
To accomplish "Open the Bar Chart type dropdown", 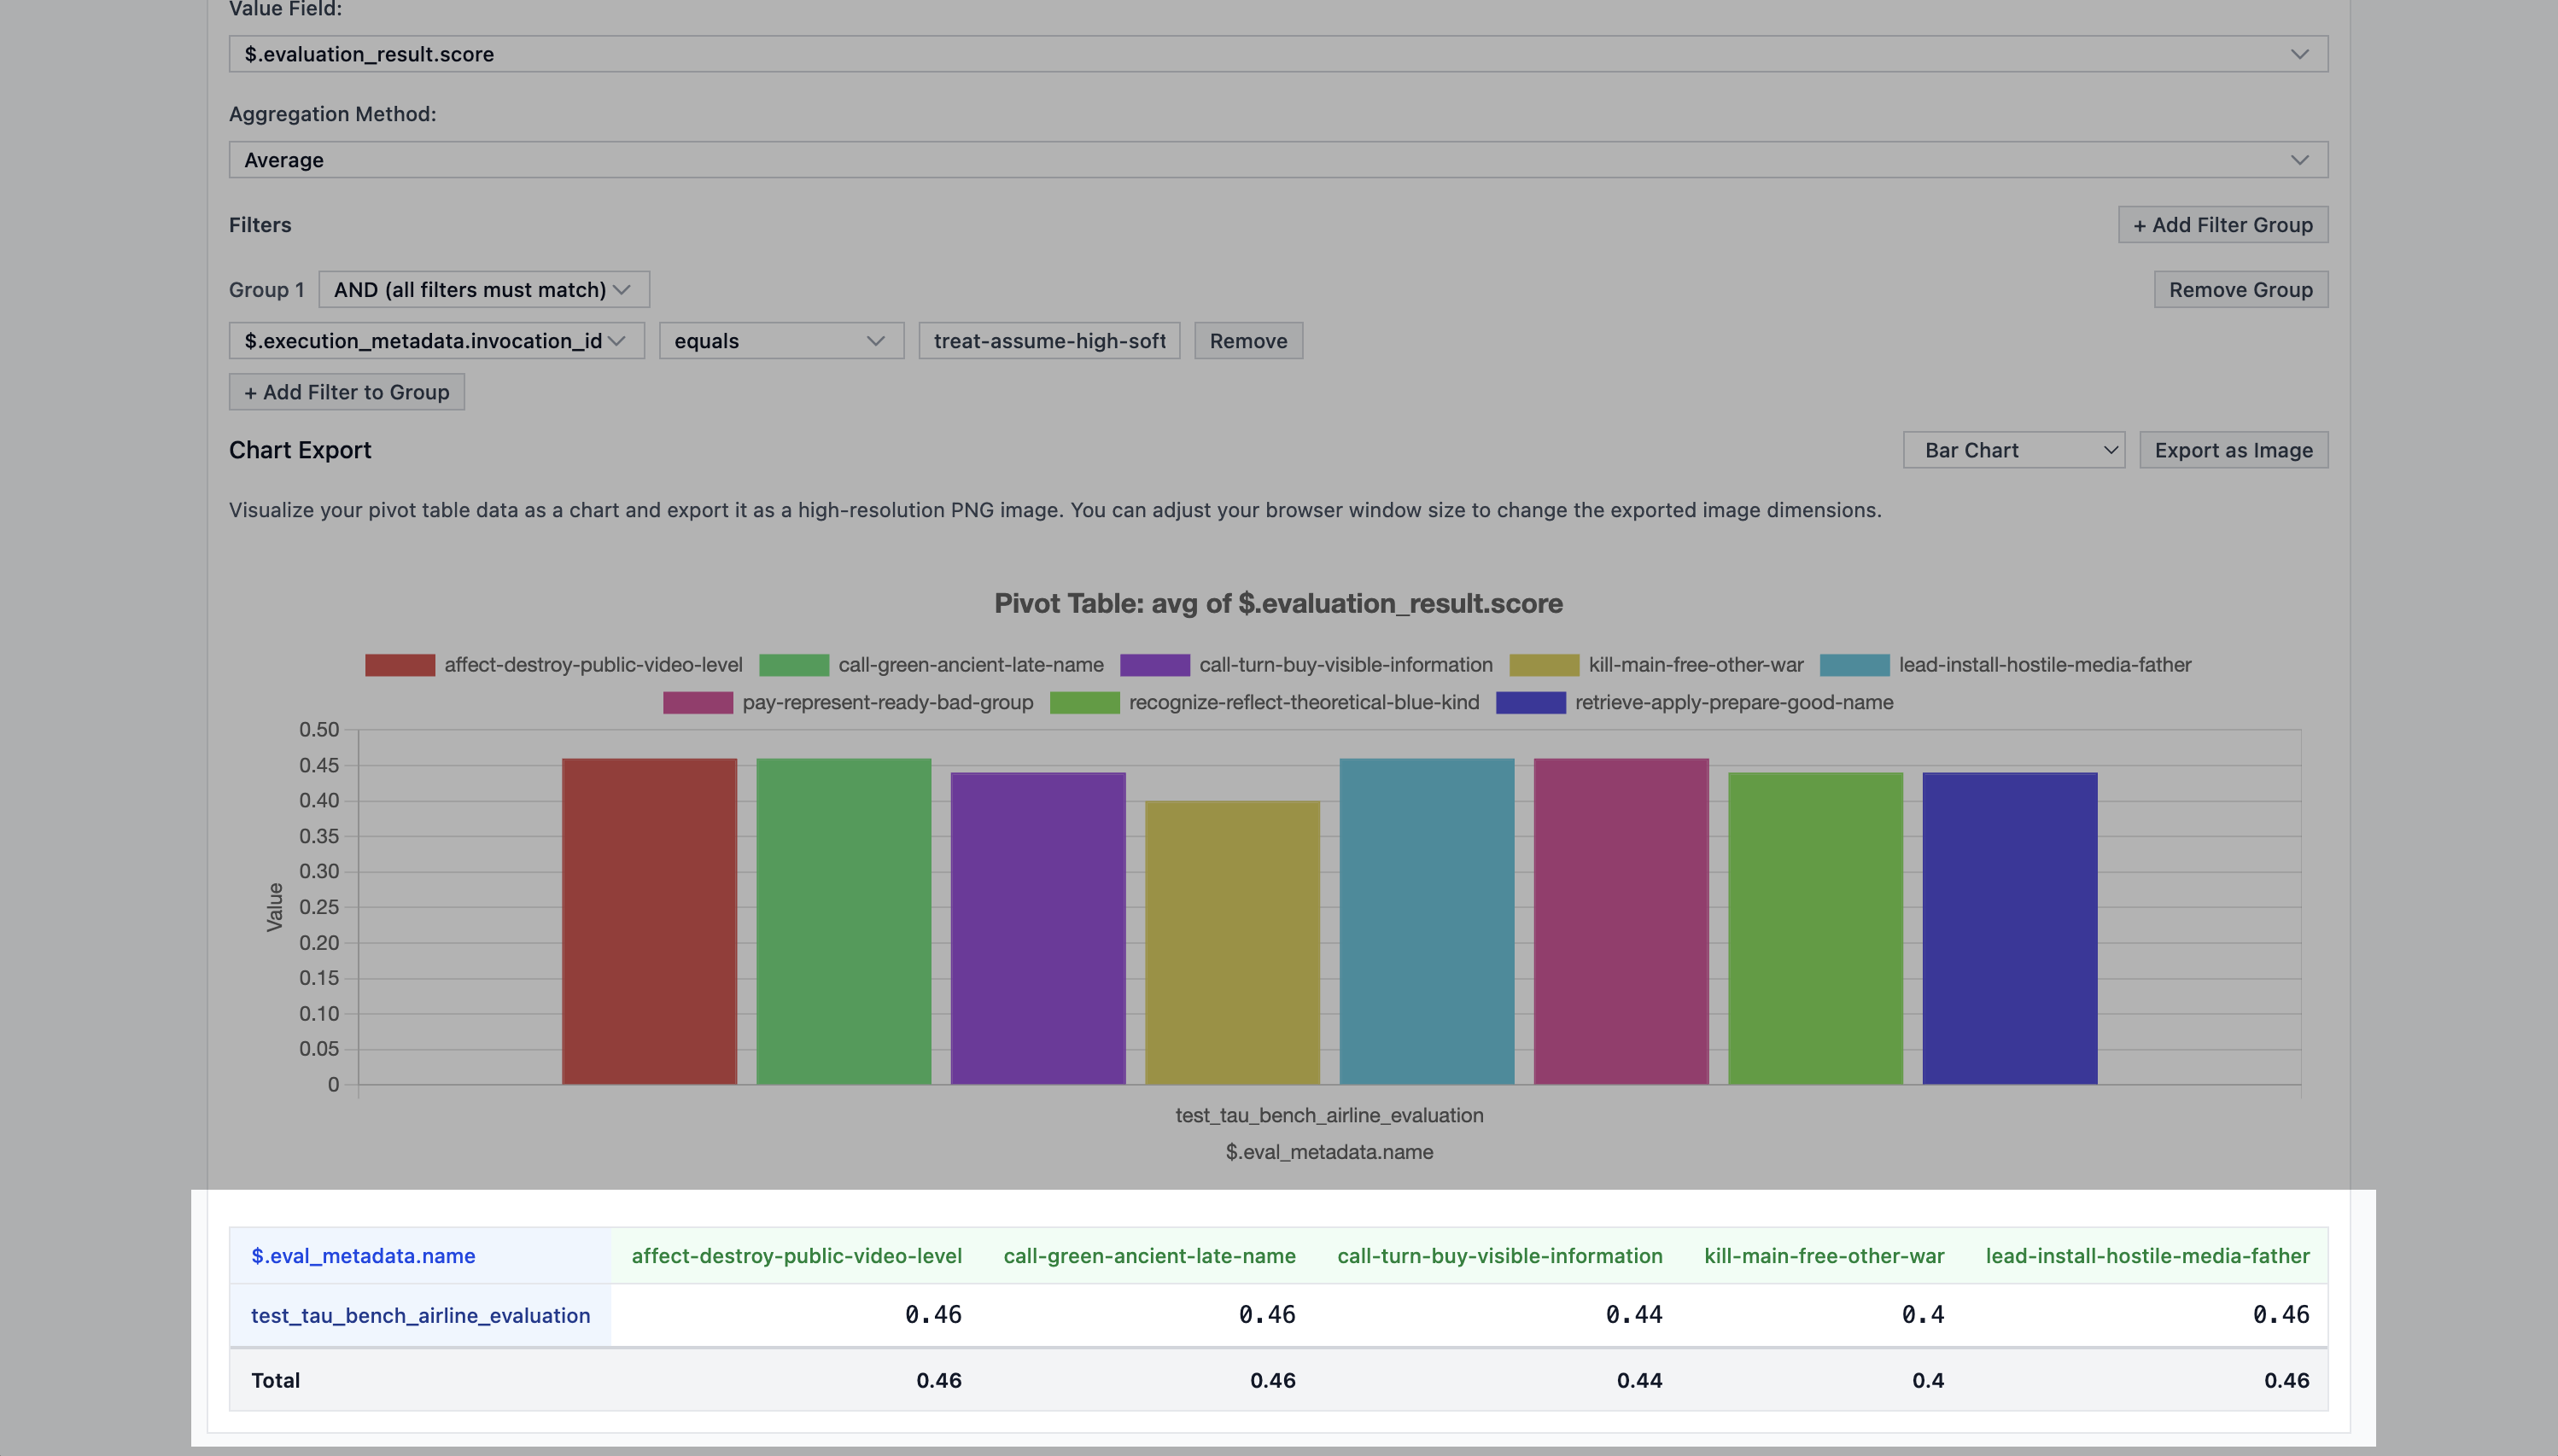I will (2012, 450).
